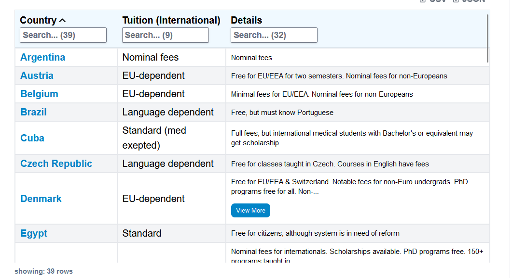Open the Czech Republic country link

tap(56, 164)
